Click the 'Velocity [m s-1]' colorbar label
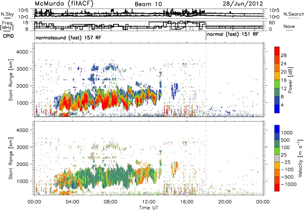Image resolution: width=304 pixels, height=210 pixels. pyautogui.click(x=300, y=158)
